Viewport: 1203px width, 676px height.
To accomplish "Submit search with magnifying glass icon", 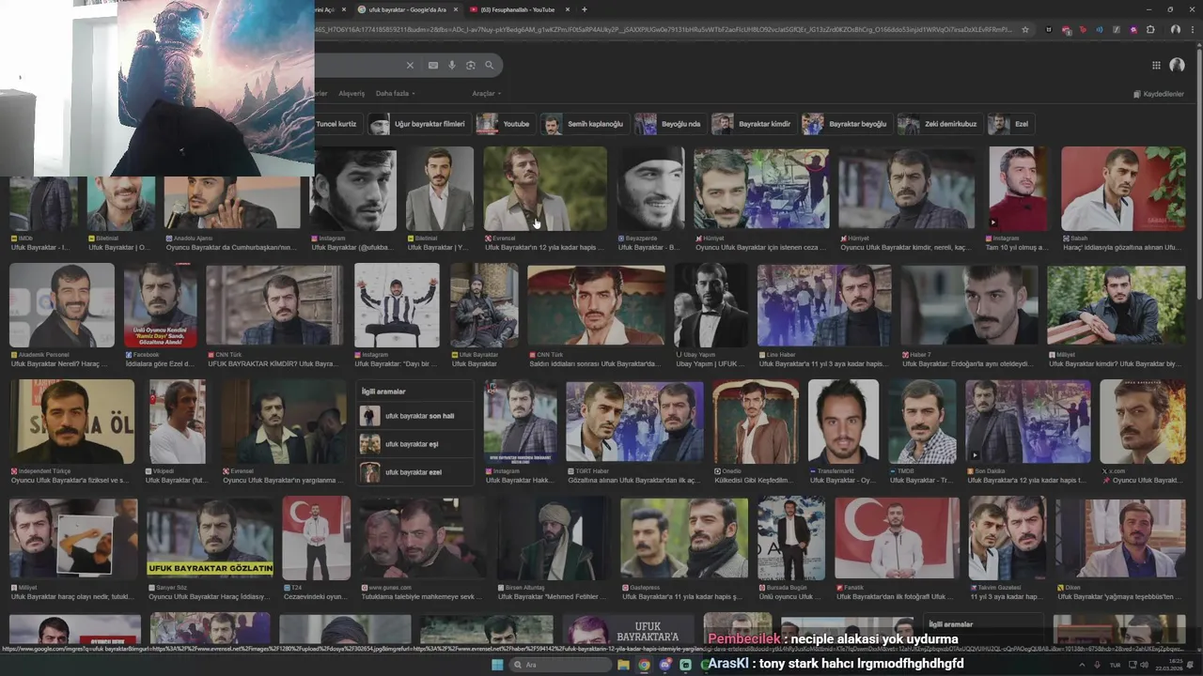I will click(490, 66).
